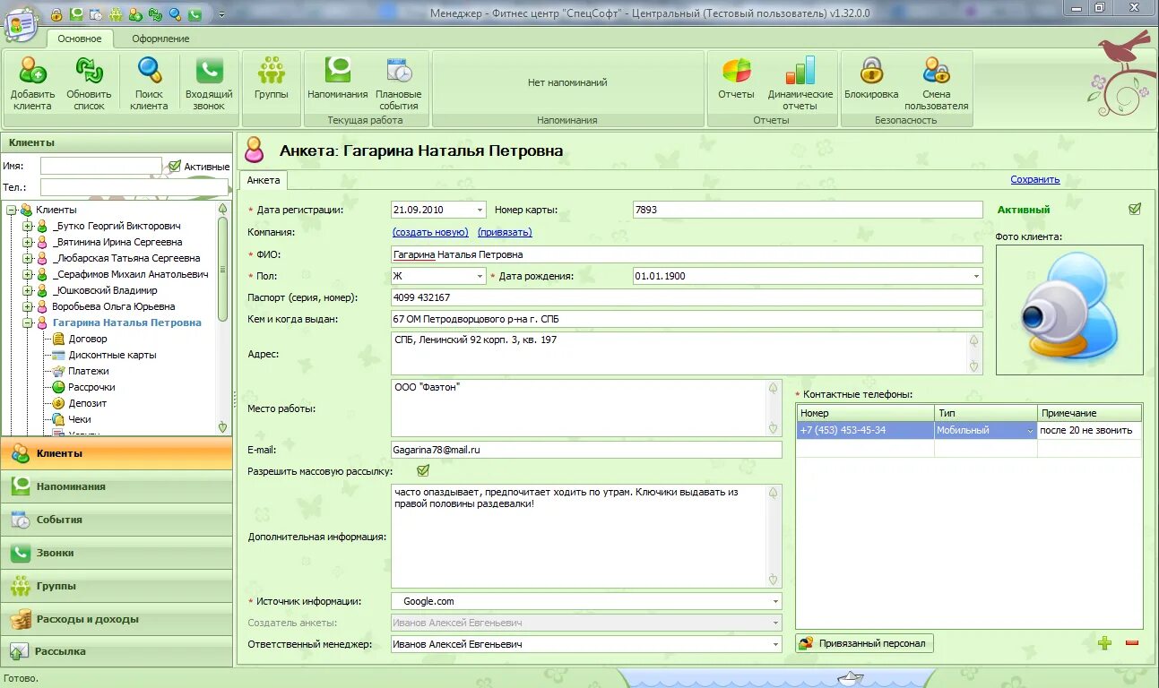Open Отчеты pie chart button

tap(736, 78)
